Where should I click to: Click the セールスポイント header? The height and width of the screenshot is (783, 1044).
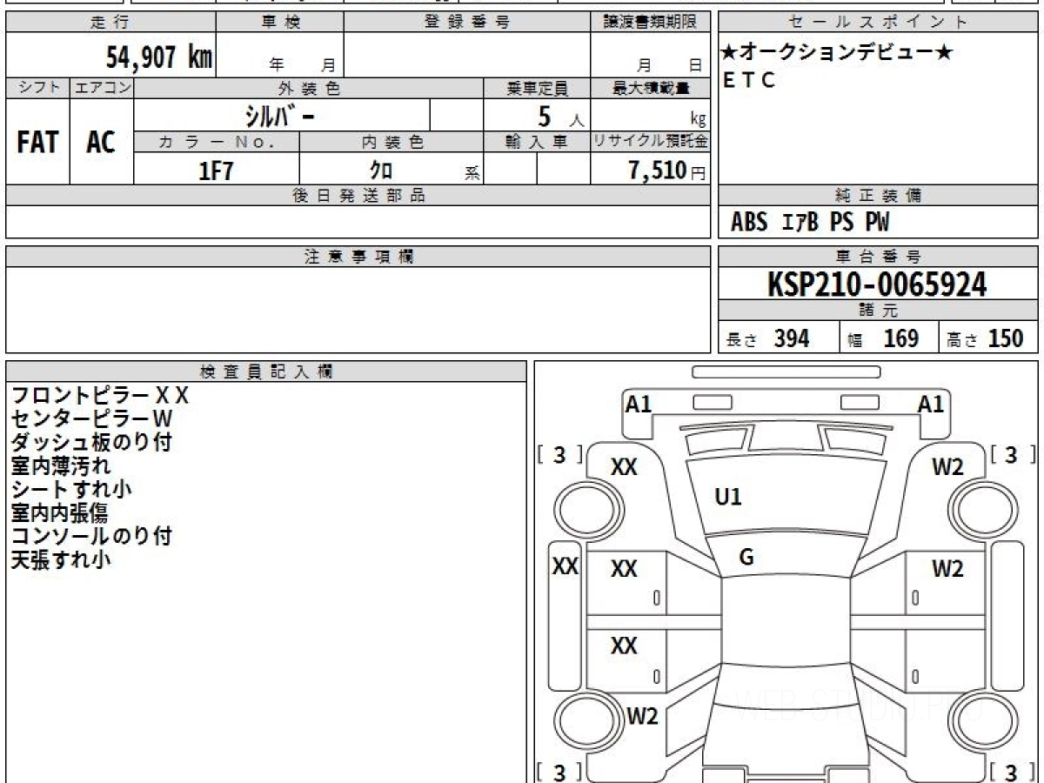(x=879, y=22)
